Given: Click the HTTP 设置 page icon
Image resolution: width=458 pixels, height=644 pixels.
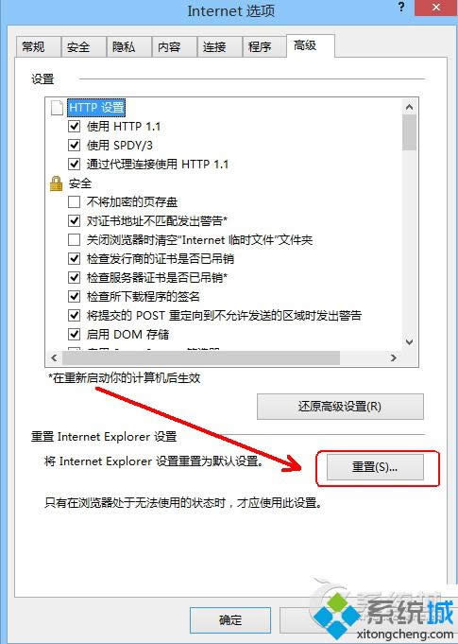Looking at the screenshot, I should click(56, 108).
